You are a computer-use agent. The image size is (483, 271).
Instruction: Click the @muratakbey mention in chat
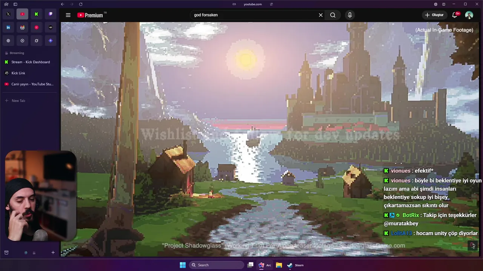click(x=401, y=224)
